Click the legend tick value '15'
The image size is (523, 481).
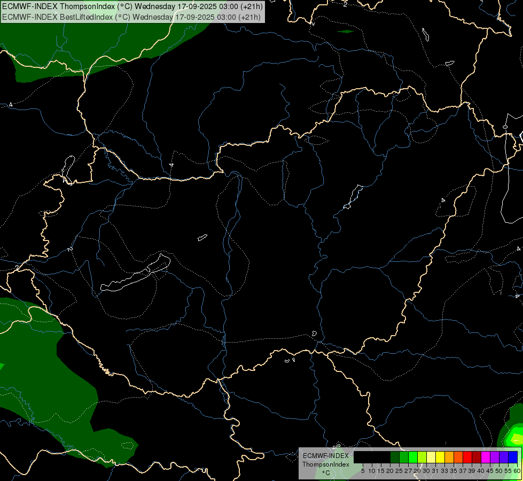[x=381, y=471]
